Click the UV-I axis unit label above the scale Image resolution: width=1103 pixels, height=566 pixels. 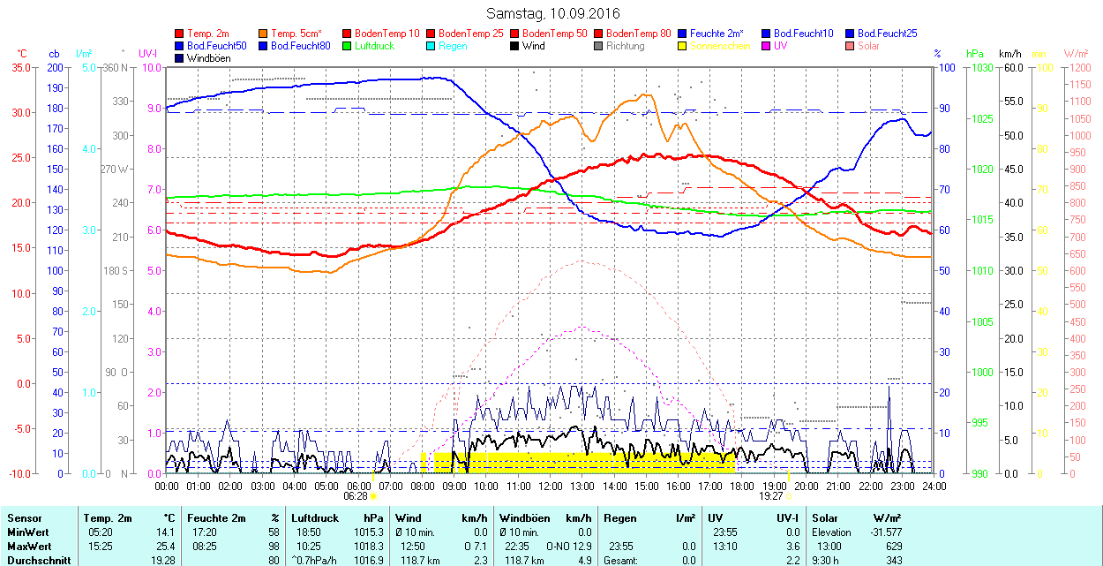(x=147, y=54)
